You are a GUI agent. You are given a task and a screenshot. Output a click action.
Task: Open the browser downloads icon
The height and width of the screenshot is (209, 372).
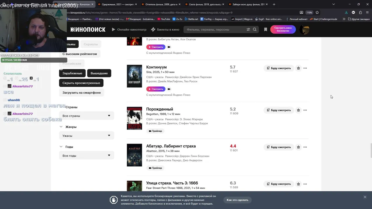346,12
